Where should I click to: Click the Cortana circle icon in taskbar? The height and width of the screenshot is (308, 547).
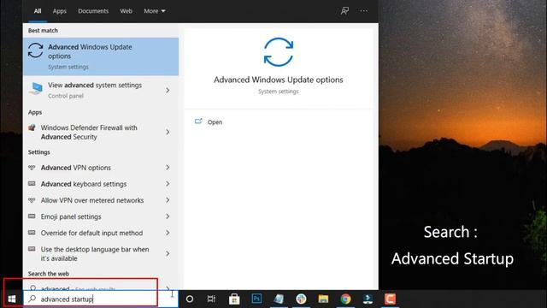[x=190, y=299]
